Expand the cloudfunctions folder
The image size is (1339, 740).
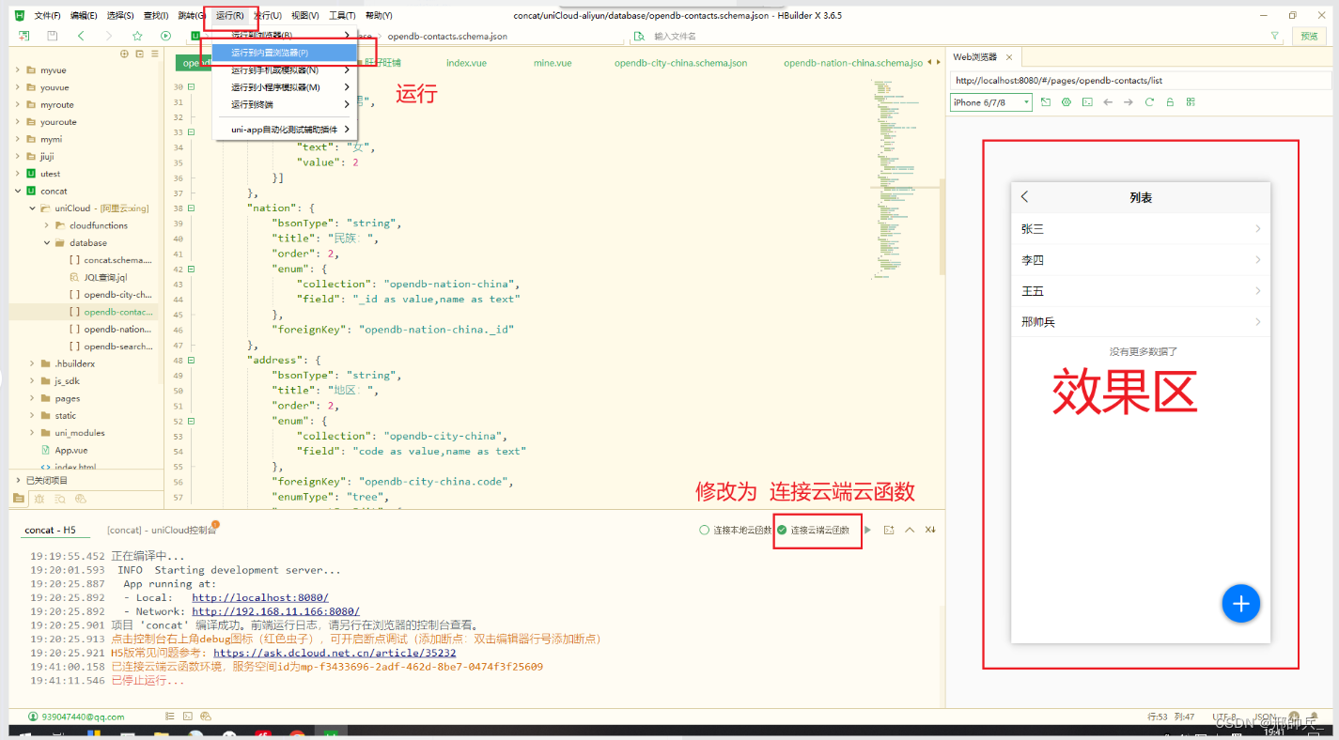point(47,225)
